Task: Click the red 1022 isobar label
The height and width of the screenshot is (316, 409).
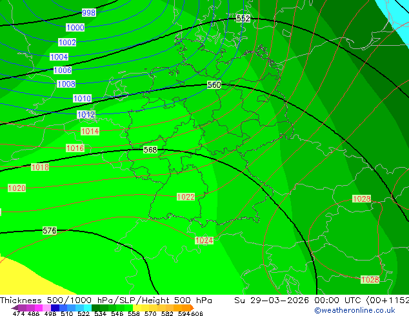Action: (x=186, y=197)
